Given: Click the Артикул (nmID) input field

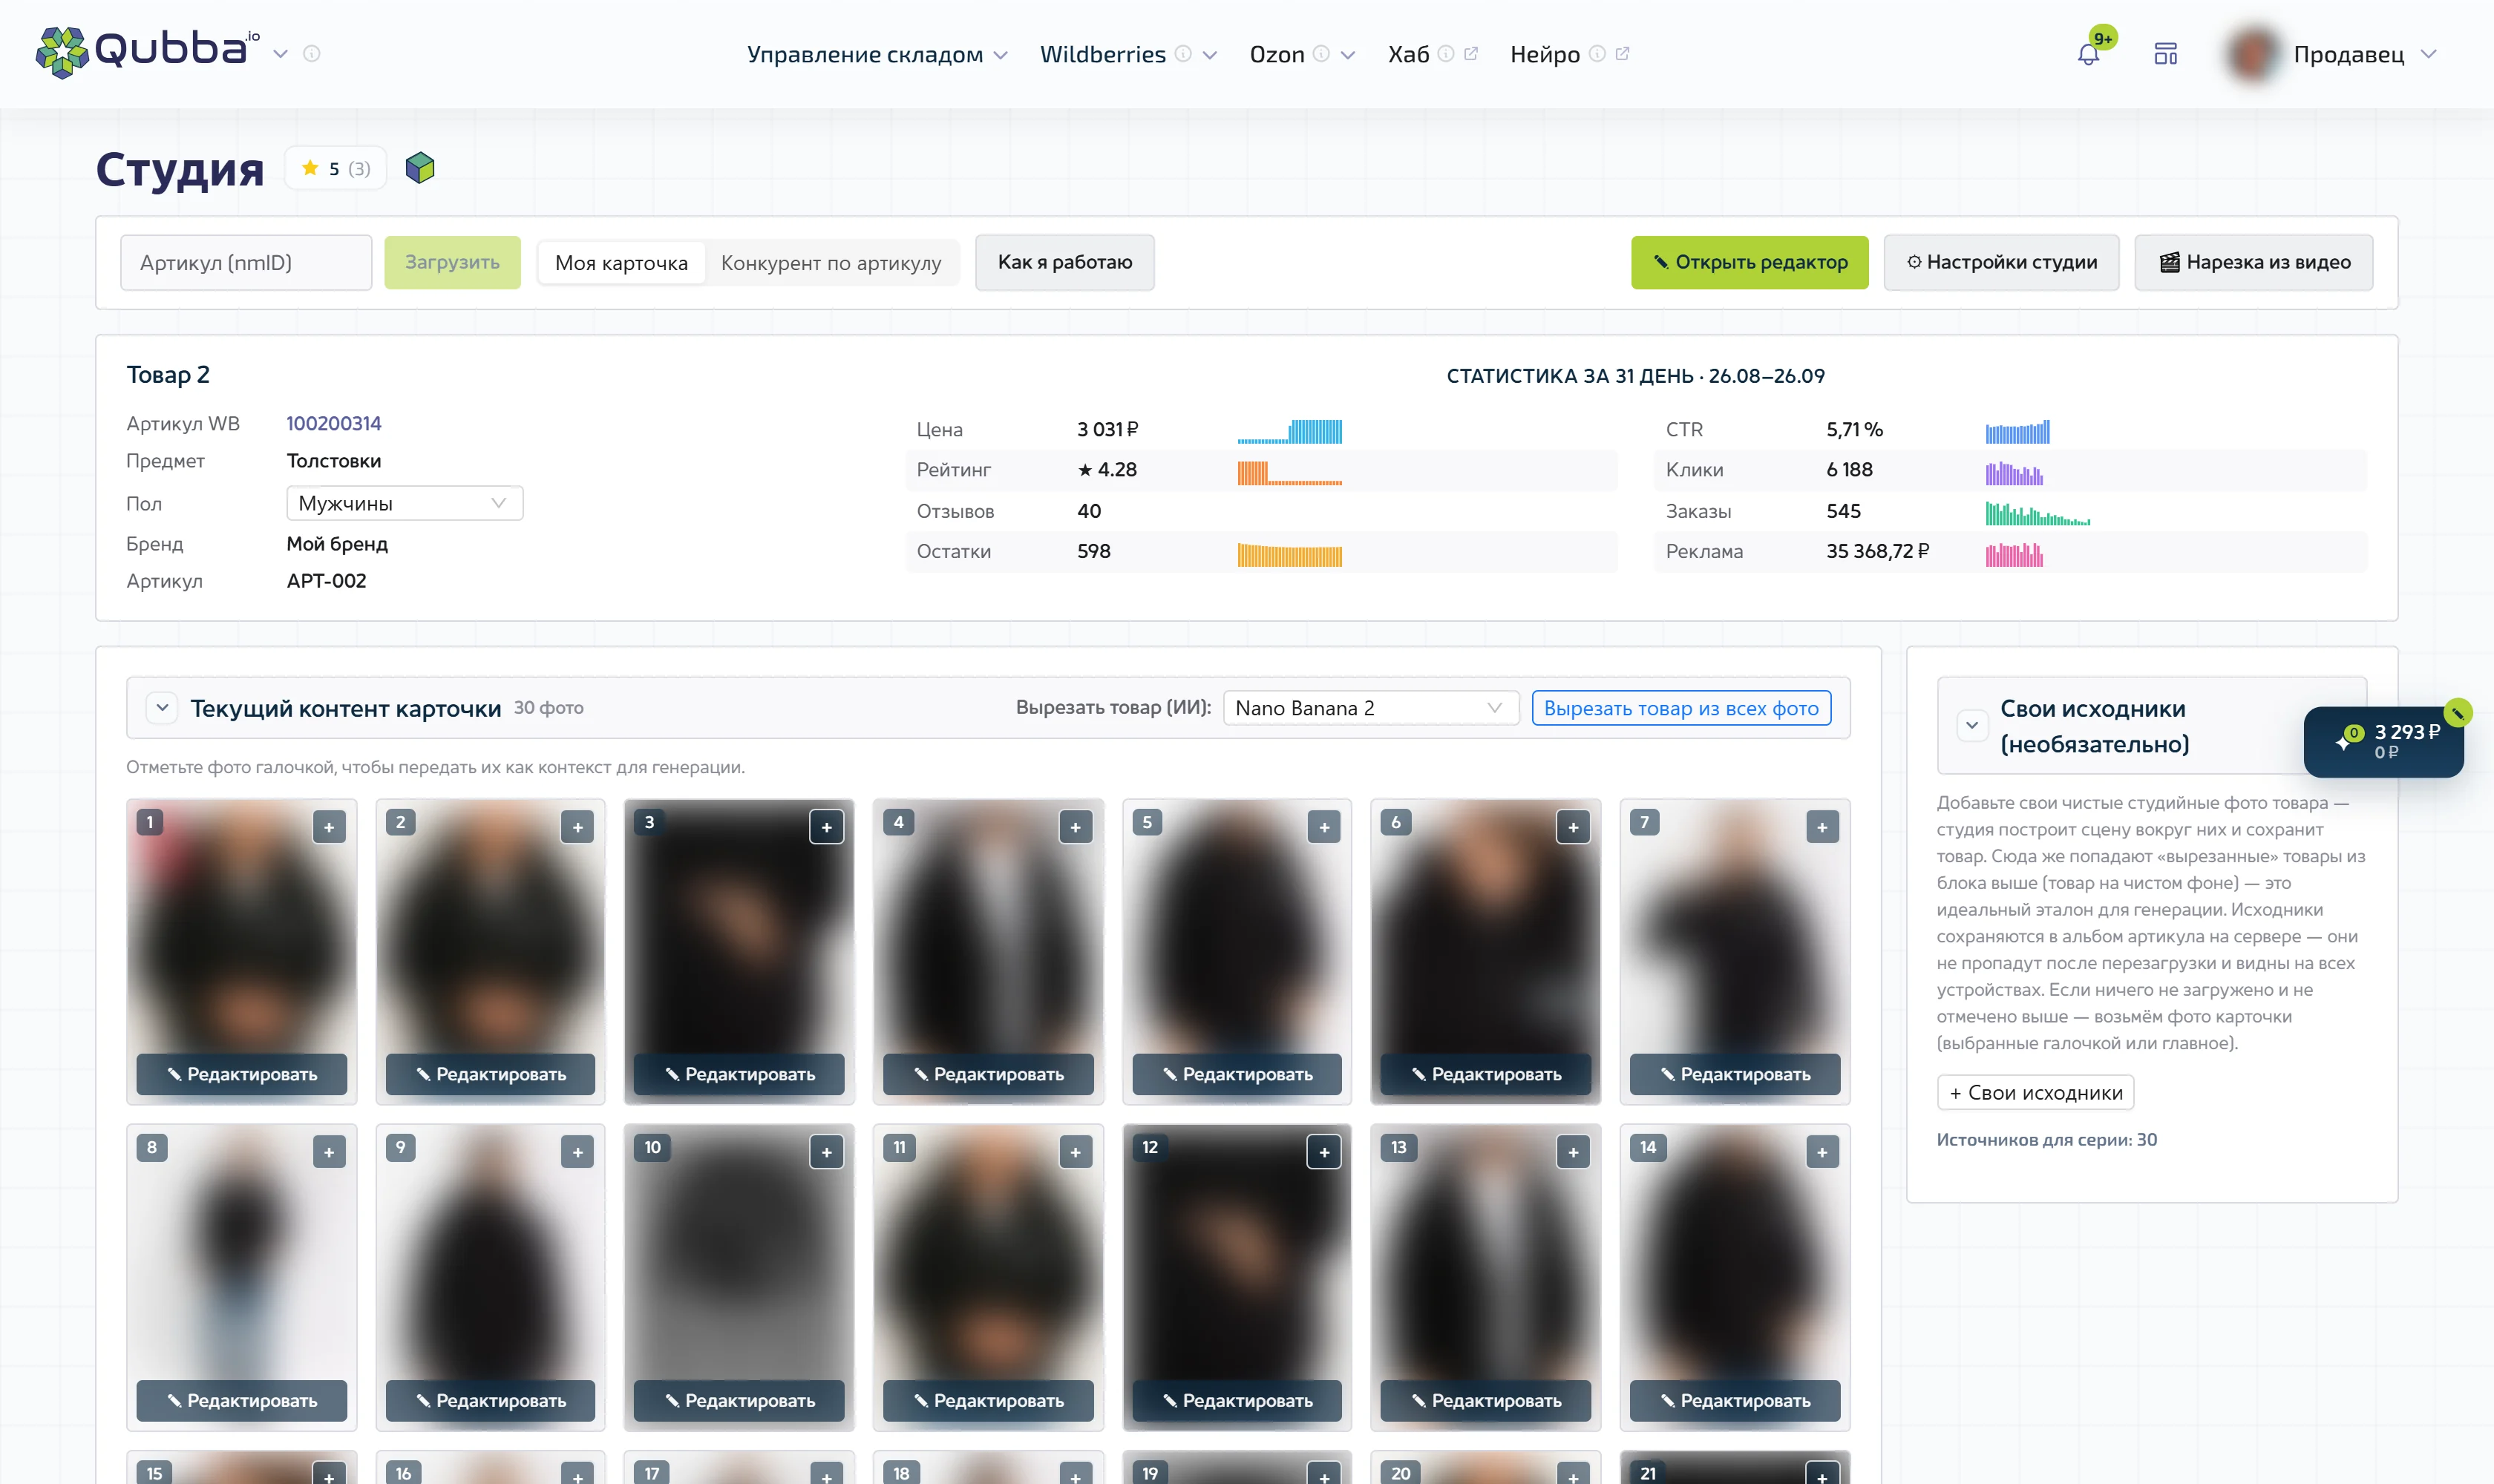Looking at the screenshot, I should pos(246,263).
